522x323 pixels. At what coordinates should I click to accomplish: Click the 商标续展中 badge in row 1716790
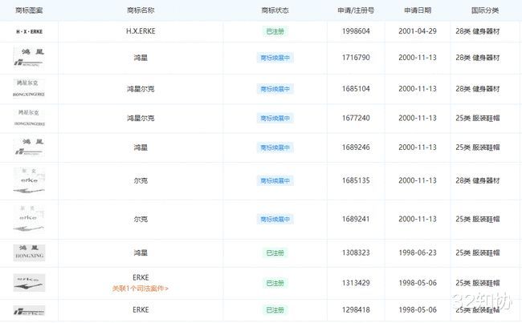(275, 58)
